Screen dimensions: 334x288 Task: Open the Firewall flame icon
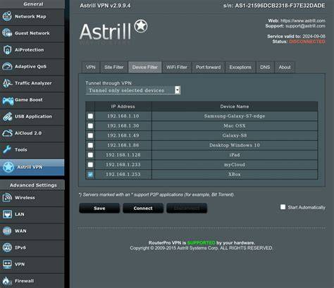tap(6, 281)
